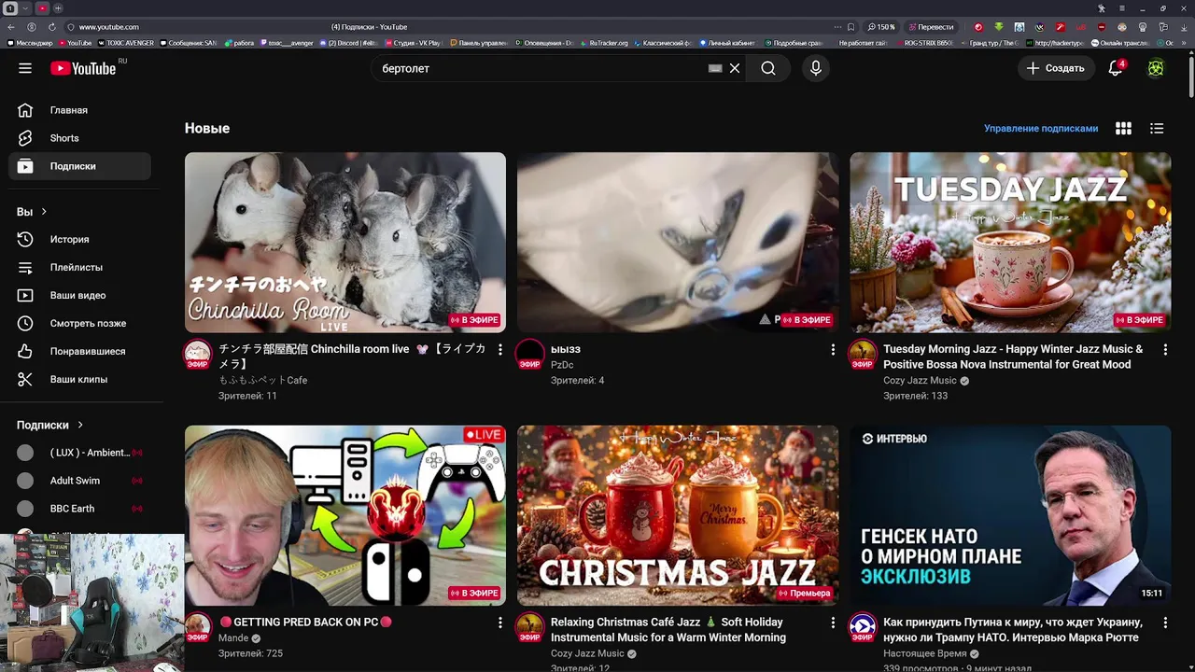Open Adult Swim channel subscription
1195x672 pixels.
coord(80,481)
